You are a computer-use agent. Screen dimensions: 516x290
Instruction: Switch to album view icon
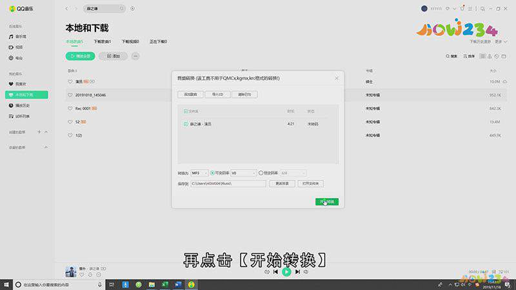coord(497,56)
